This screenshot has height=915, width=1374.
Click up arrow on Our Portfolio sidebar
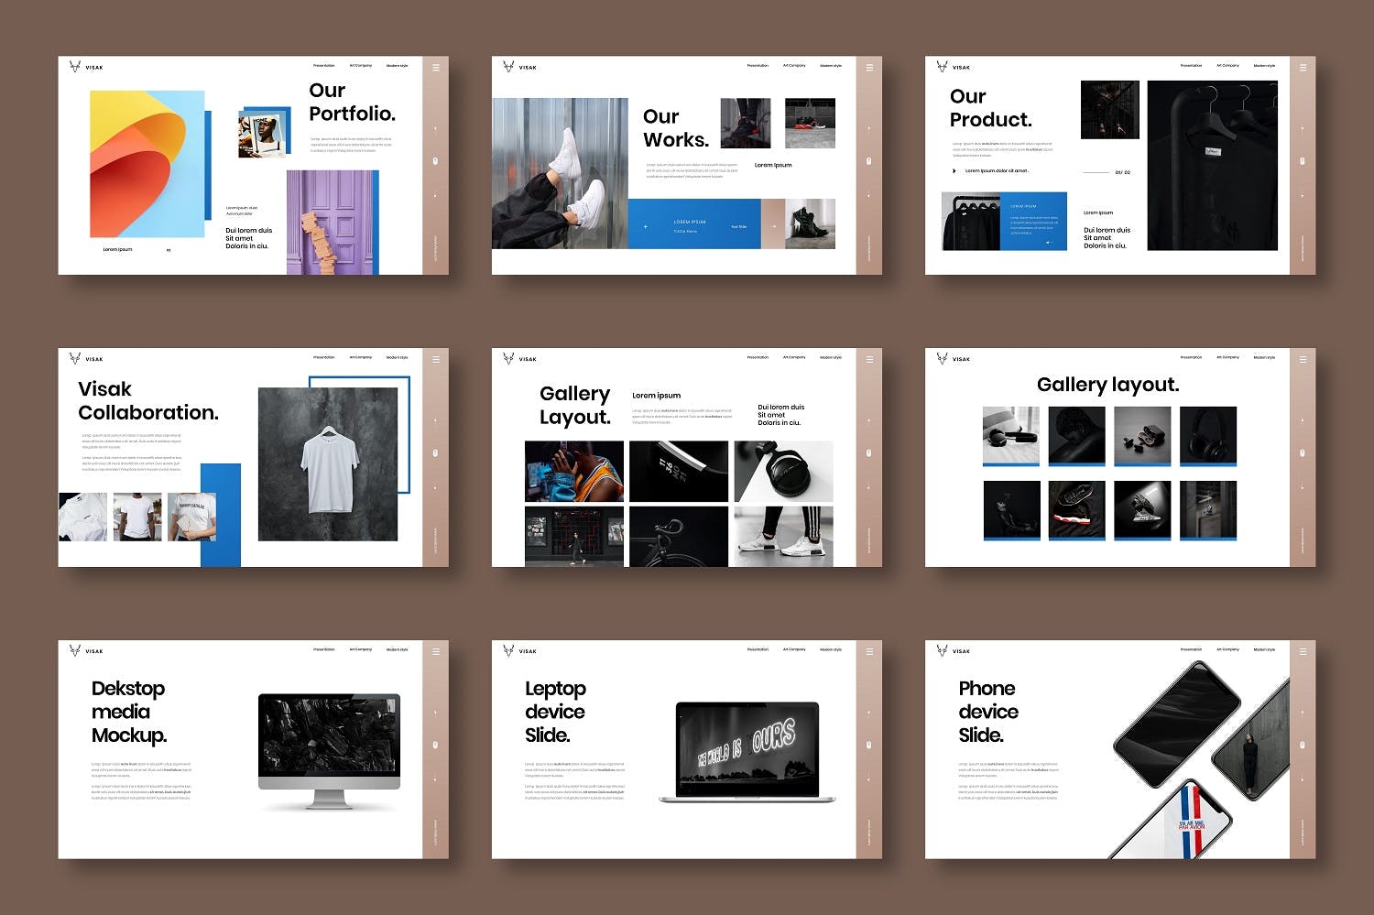click(x=435, y=129)
